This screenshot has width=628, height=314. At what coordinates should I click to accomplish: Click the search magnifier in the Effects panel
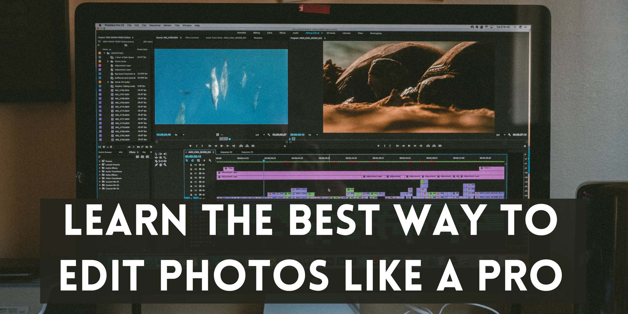99,157
